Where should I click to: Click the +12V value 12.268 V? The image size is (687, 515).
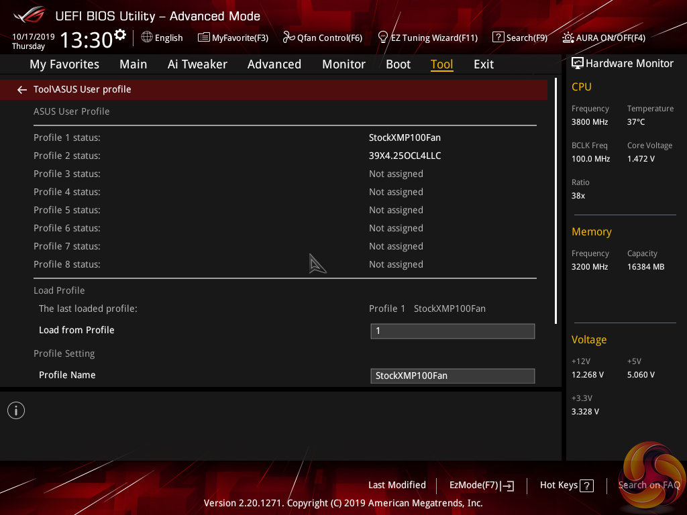[x=587, y=375]
